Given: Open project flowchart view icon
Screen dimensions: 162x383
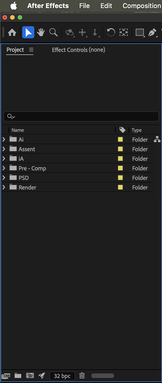Looking at the screenshot, I should coord(157,139).
